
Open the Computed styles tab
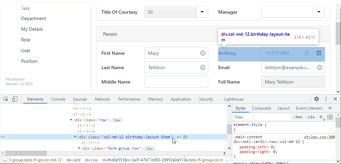click(x=261, y=108)
